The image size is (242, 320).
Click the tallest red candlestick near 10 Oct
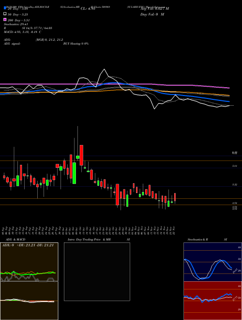[x=81, y=155]
